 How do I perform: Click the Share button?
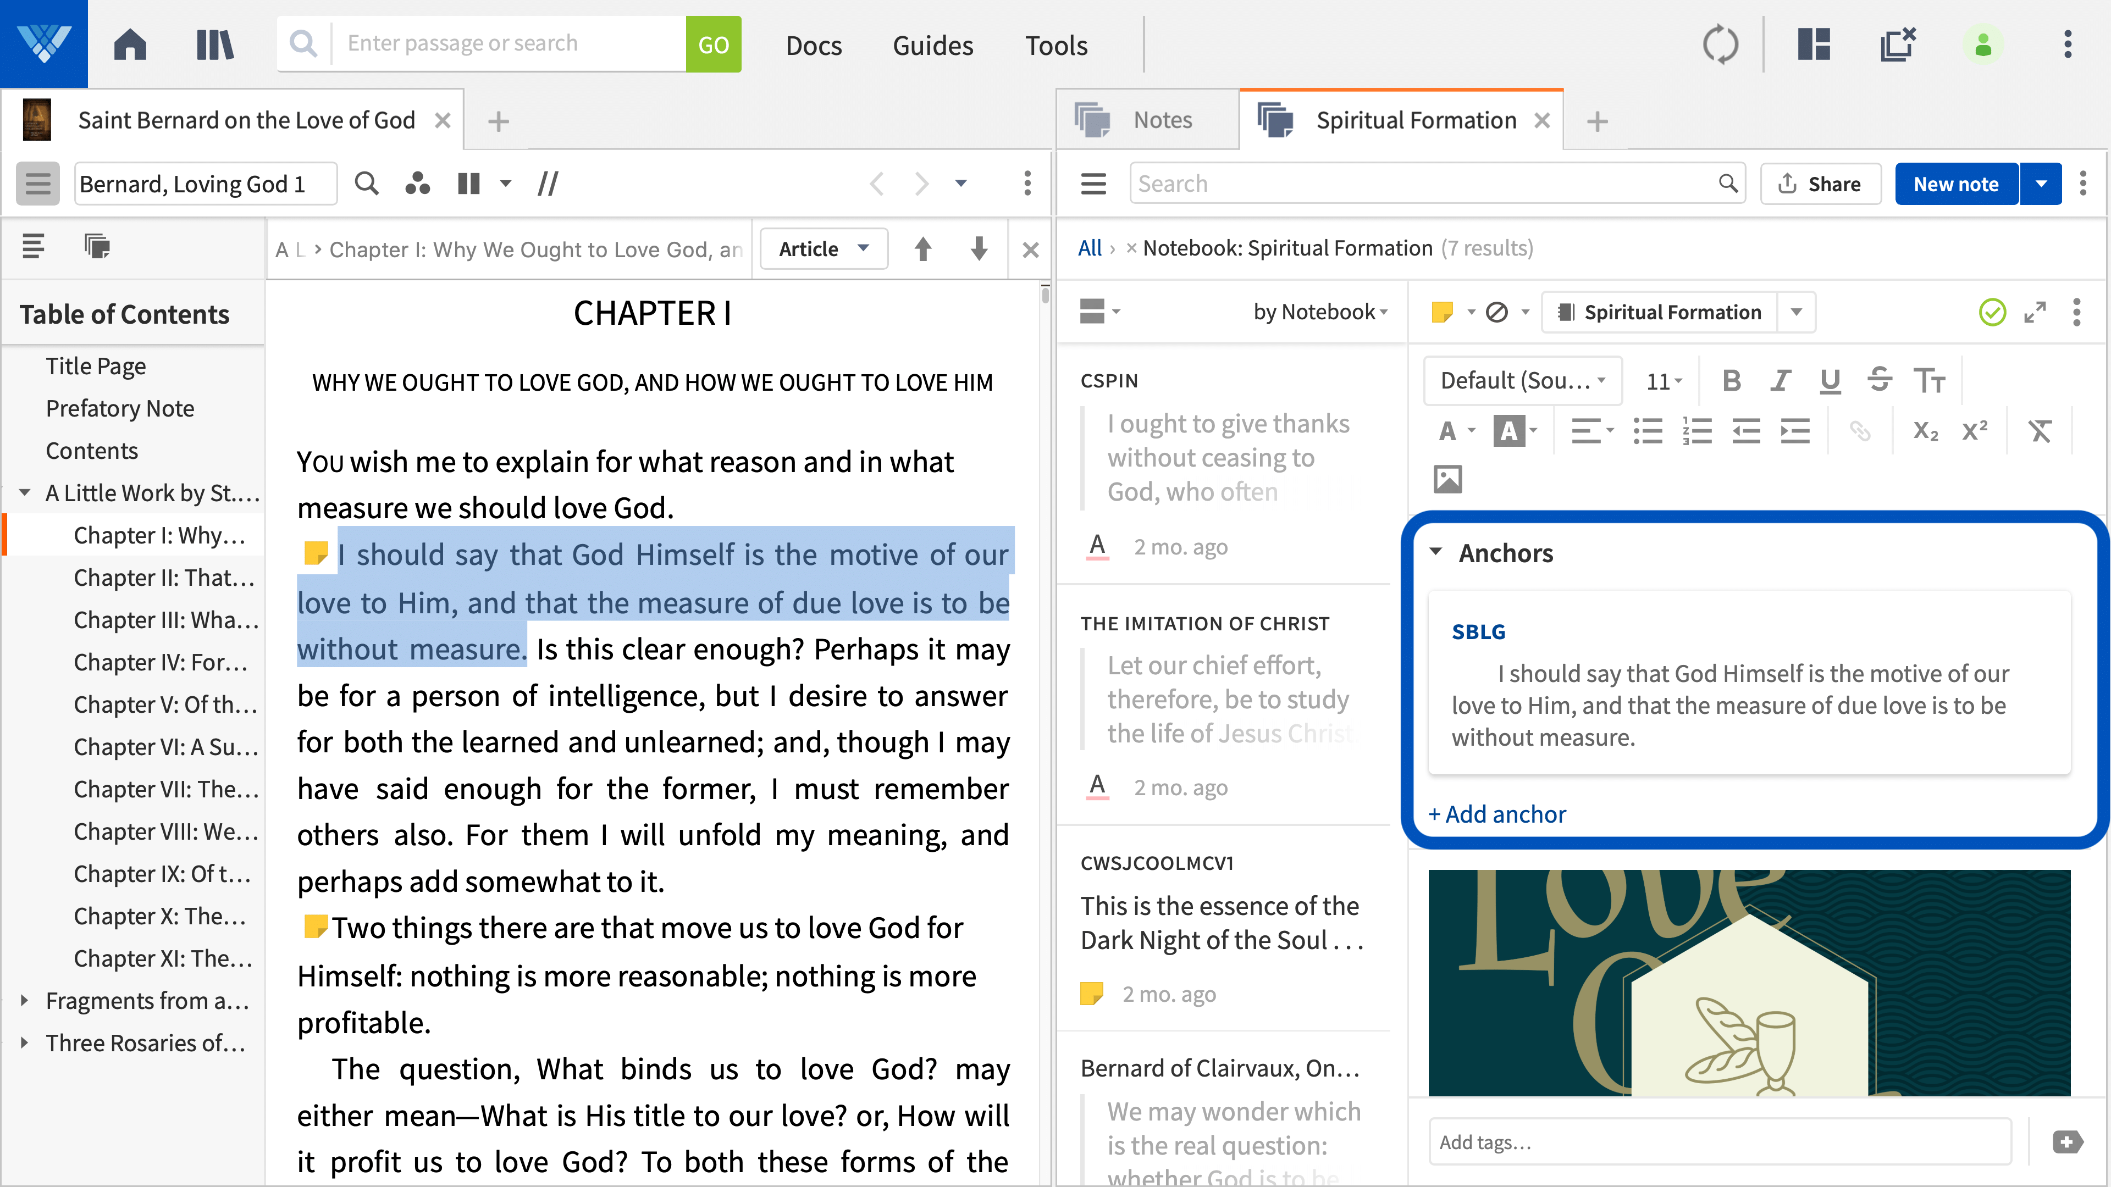click(1820, 184)
